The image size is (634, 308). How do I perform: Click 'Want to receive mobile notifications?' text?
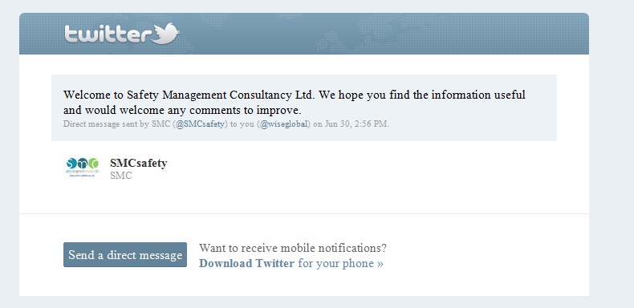click(x=293, y=248)
